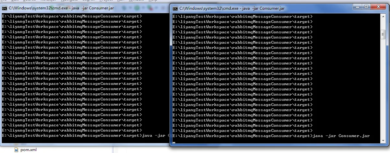The height and width of the screenshot is (153, 390).
Task: Open the system menu icon of the left cmd window
Action: [x=4, y=8]
